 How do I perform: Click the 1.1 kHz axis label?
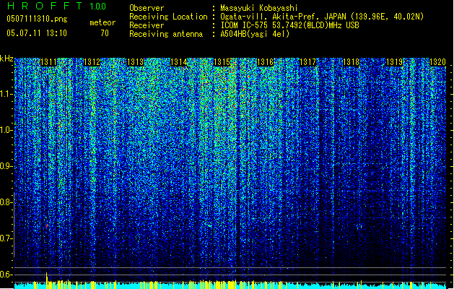[6, 94]
